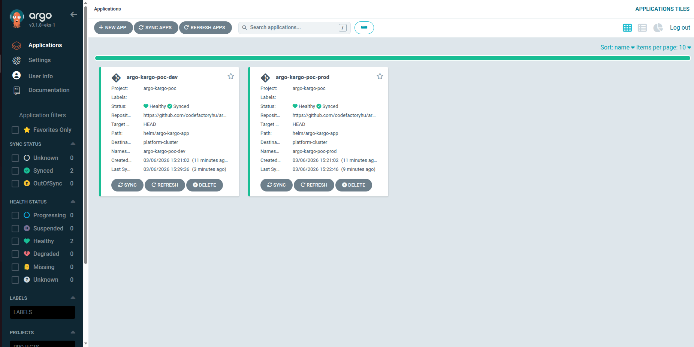This screenshot has height=347, width=694.
Task: Log out of Argo CD
Action: (x=680, y=27)
